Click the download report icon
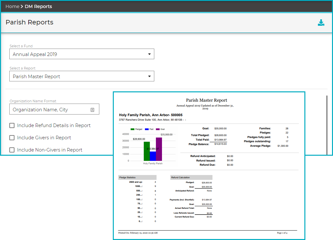 (x=321, y=23)
